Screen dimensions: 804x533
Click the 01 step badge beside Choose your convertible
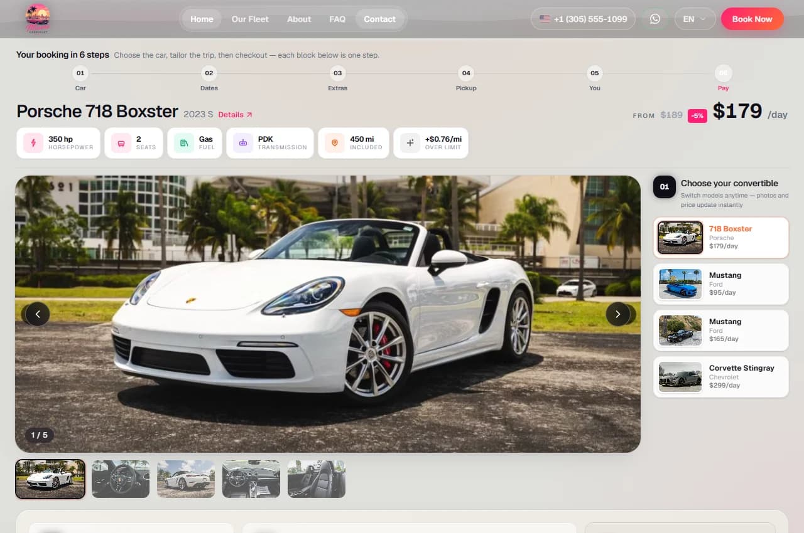tap(665, 187)
